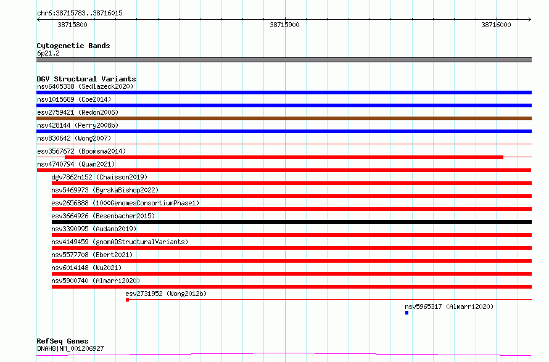Click the nsv4740794 (Quan2021) label
Viewport: 549px width, 362px height.
[76, 164]
